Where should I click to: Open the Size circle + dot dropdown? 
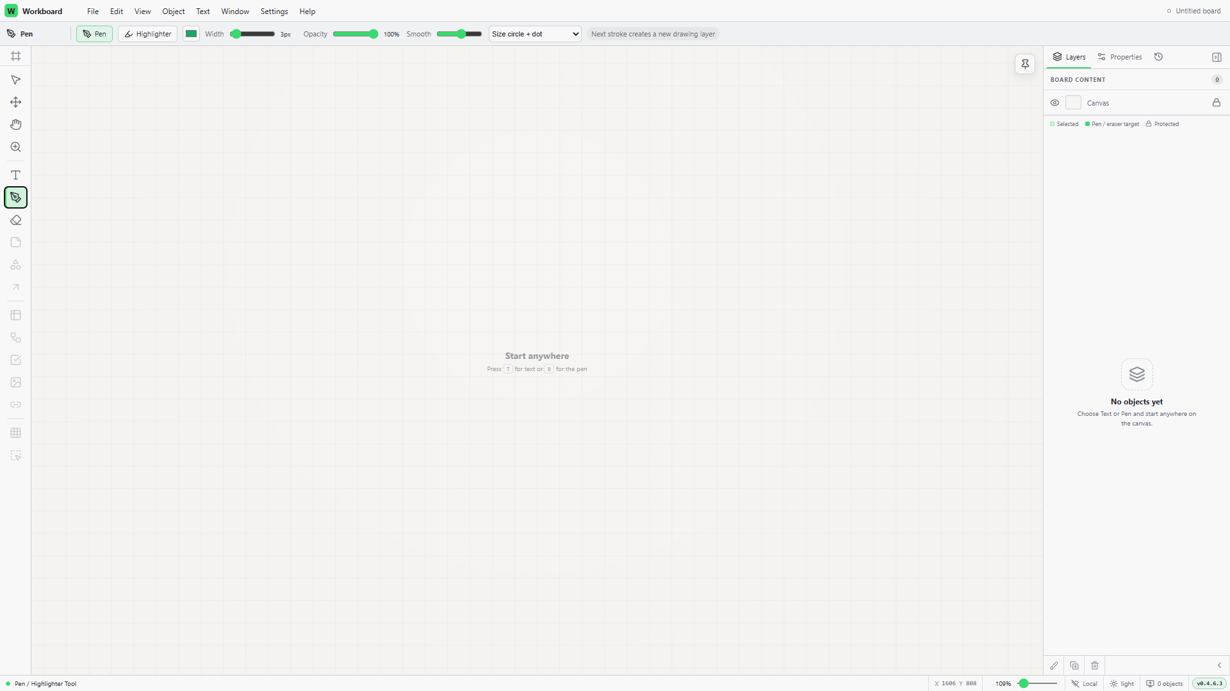535,34
